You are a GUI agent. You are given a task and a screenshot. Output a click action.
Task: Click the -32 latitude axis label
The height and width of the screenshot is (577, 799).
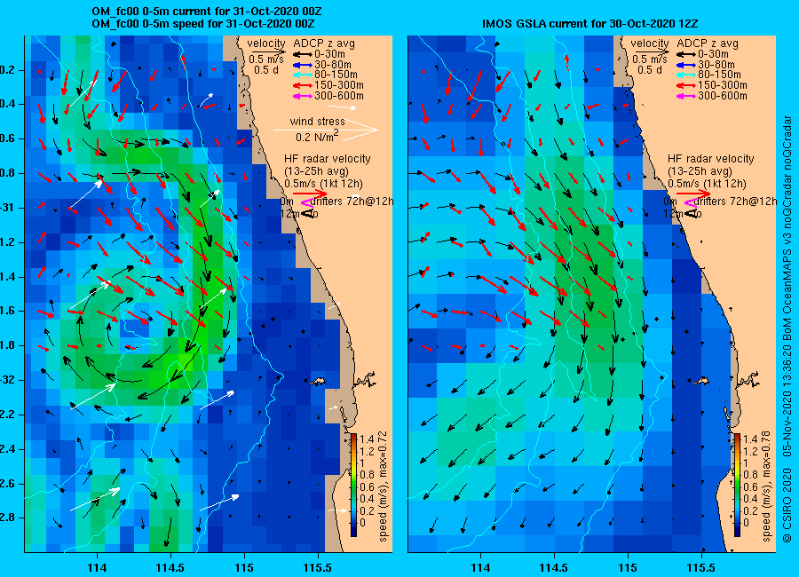(x=7, y=380)
